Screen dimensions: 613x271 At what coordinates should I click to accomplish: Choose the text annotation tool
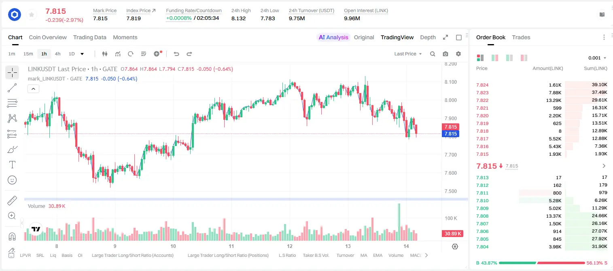pos(12,165)
